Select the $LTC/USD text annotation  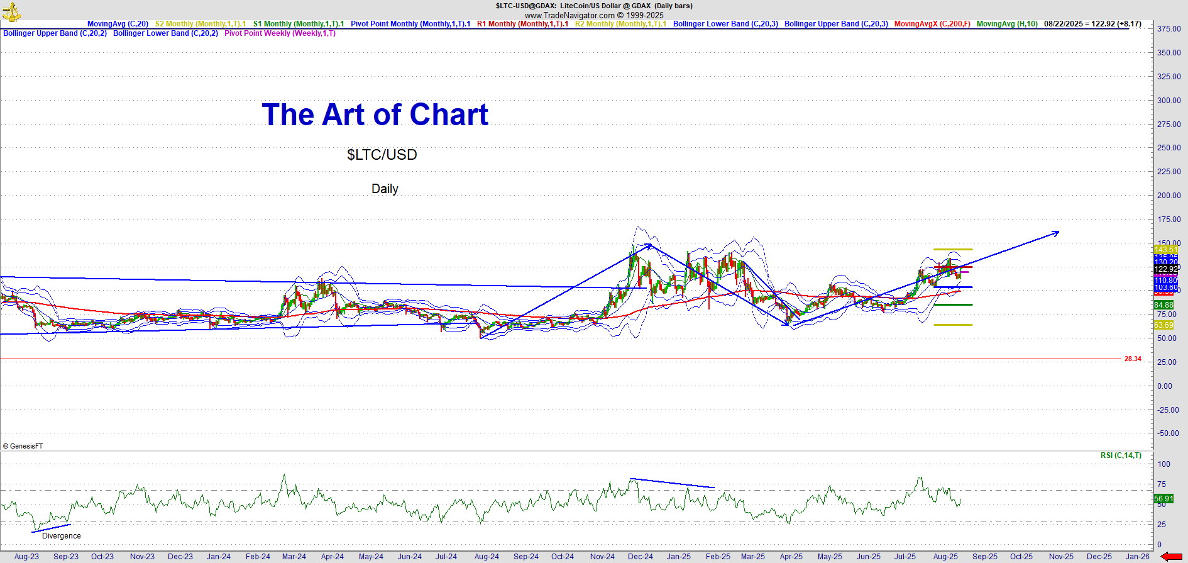pyautogui.click(x=382, y=155)
